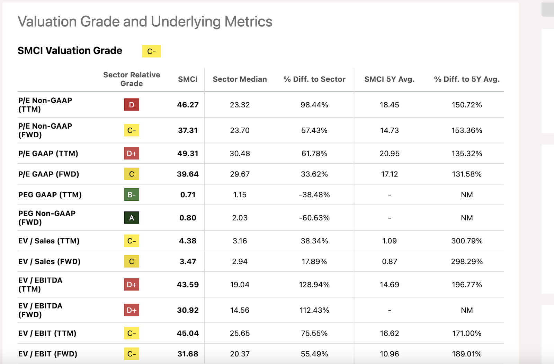
Task: Click the SMCI 5Y Avg. column header
Action: pyautogui.click(x=389, y=79)
